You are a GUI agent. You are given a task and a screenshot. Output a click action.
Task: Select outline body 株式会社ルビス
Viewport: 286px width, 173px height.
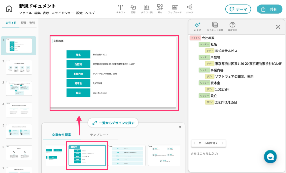(x=226, y=51)
